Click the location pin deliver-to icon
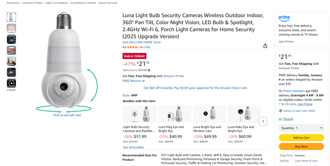The height and width of the screenshot is (166, 330). coord(280,111)
